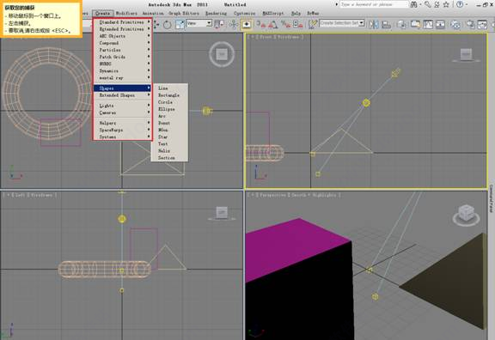Choose Line from Shapes submenu
The height and width of the screenshot is (340, 495).
169,88
